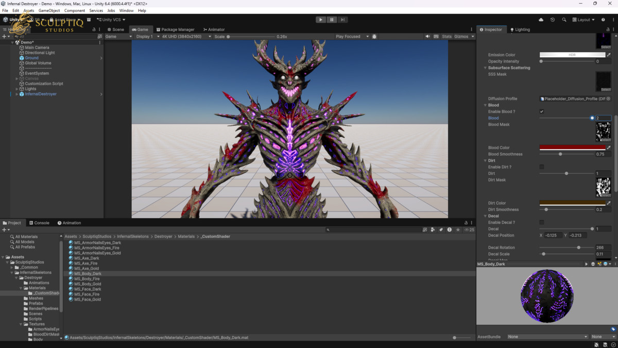
Task: Collapse the Blood section
Action: click(485, 105)
